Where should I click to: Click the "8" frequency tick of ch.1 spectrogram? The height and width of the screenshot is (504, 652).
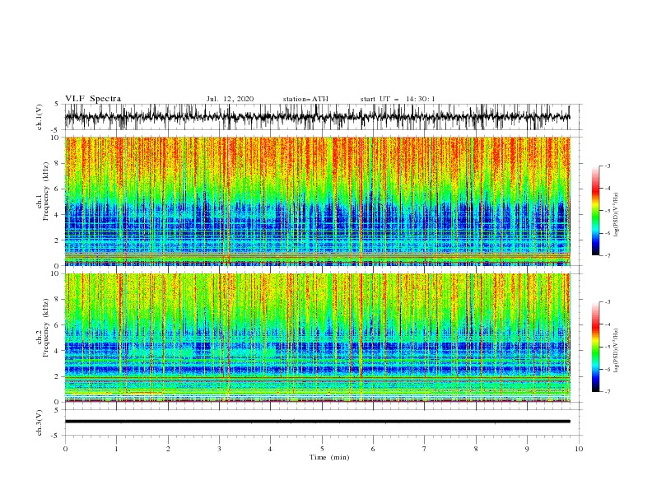tap(58, 163)
